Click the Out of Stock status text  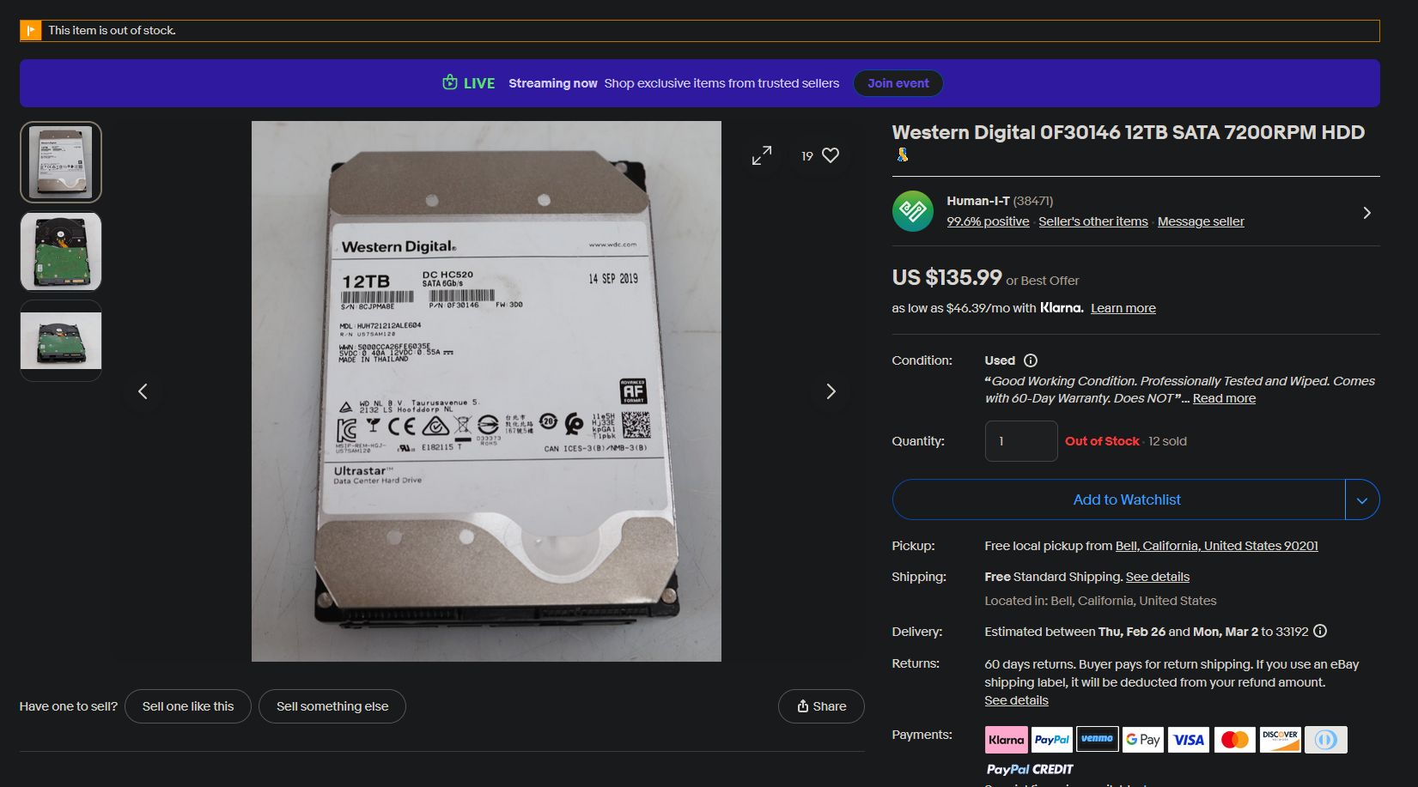tap(1102, 441)
